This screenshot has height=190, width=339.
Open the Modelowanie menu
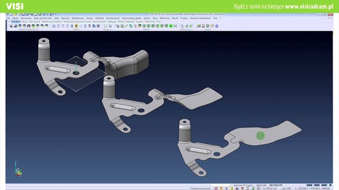point(78,18)
